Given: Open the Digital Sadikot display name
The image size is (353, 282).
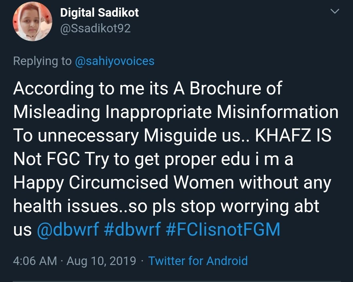Looking at the screenshot, I should 99,13.
